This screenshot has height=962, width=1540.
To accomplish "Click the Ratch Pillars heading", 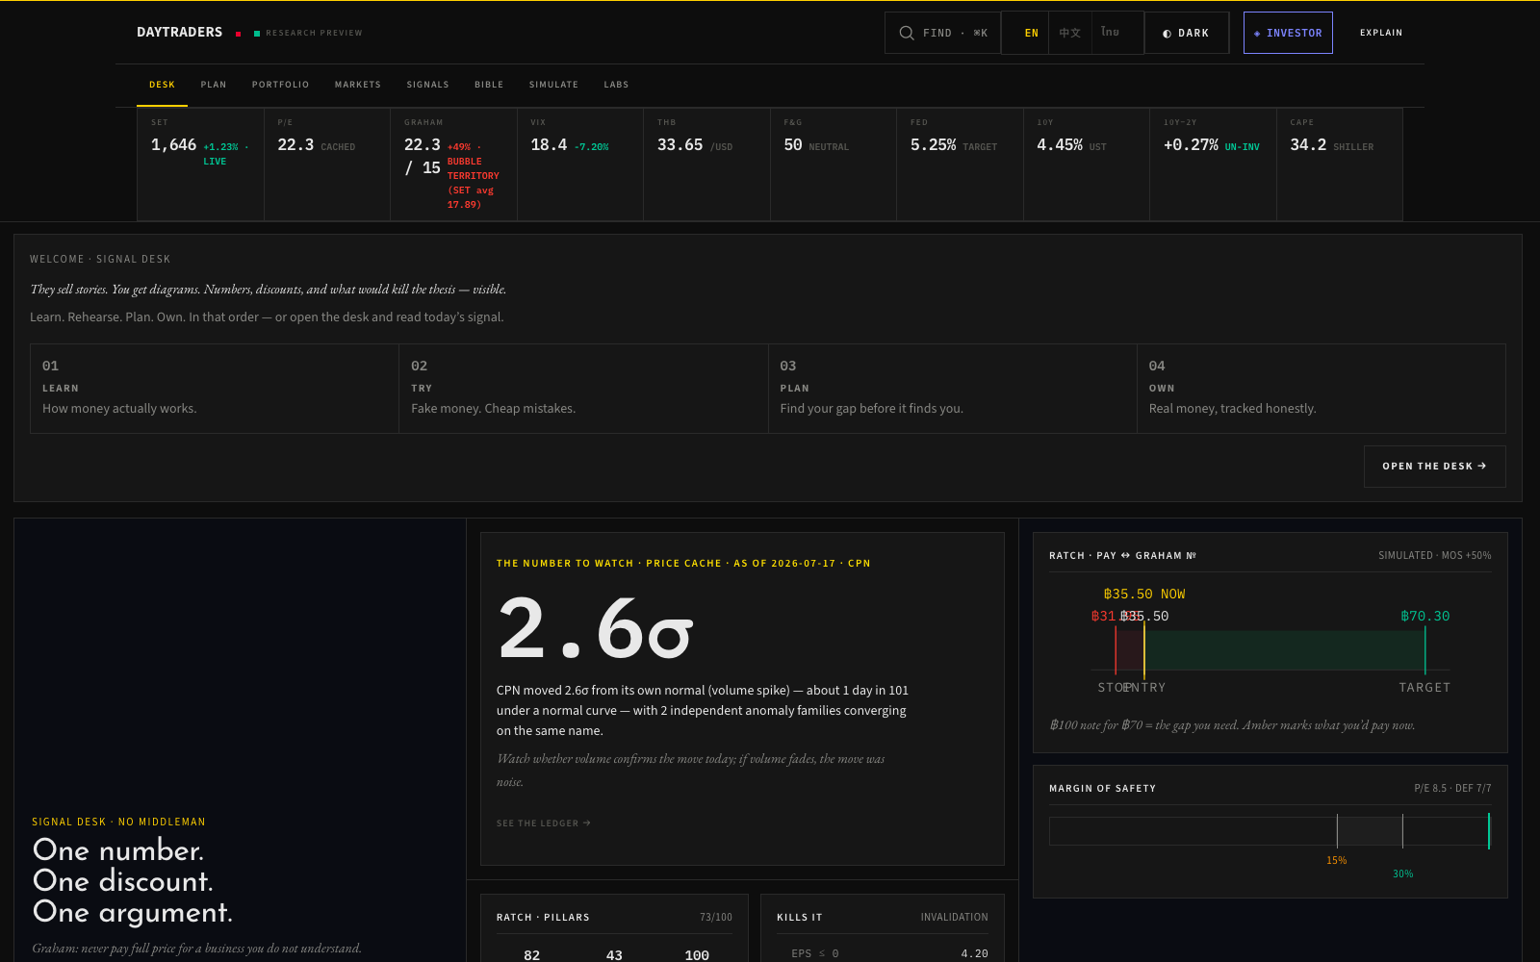I will tap(543, 918).
